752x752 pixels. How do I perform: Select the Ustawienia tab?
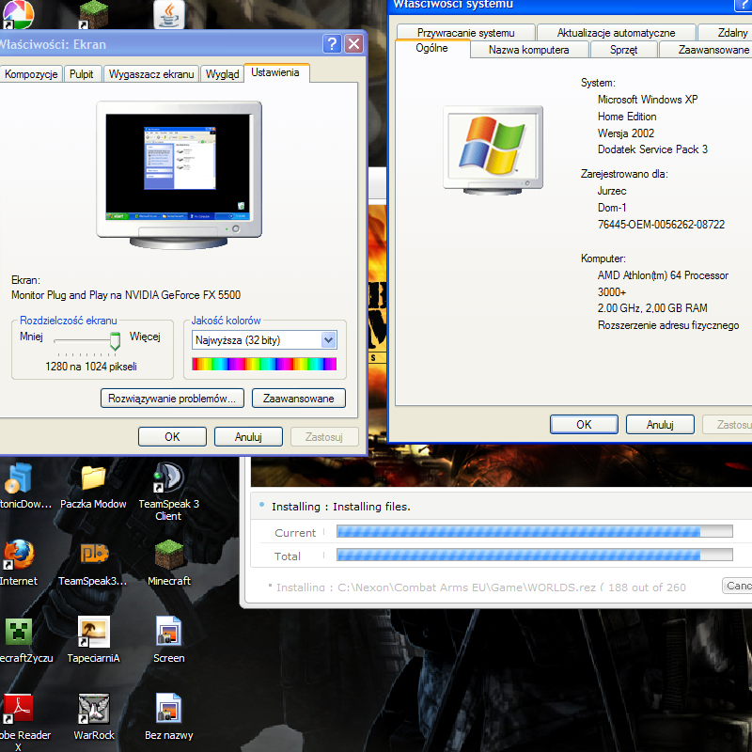click(275, 72)
